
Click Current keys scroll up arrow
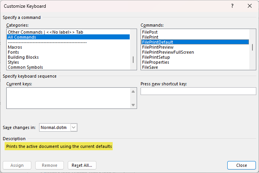coord(133,92)
